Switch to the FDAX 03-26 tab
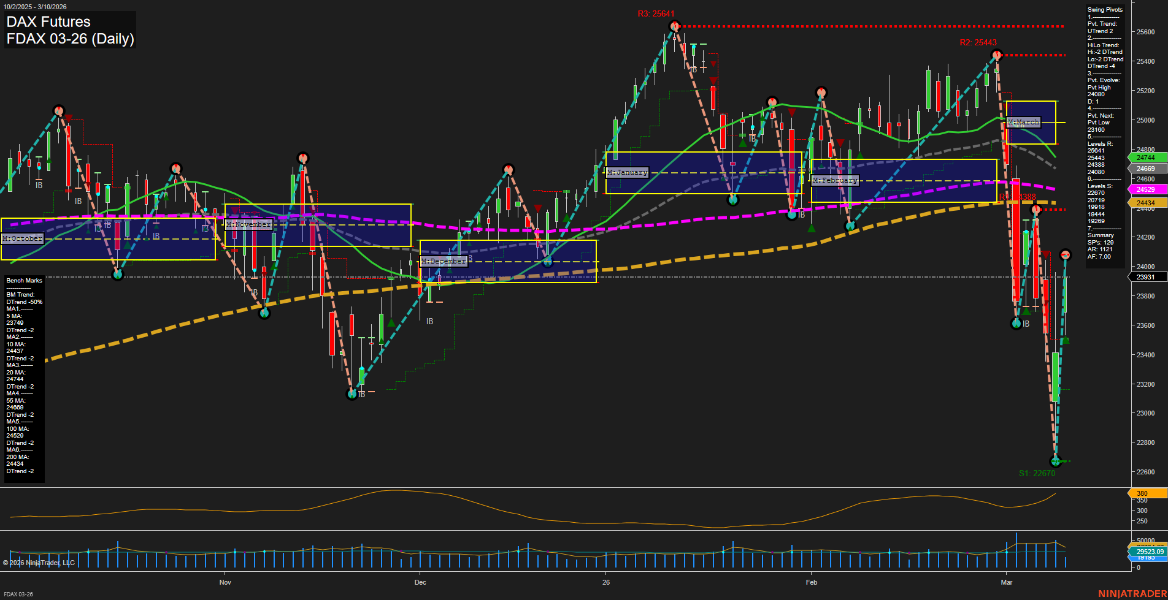 point(18,594)
